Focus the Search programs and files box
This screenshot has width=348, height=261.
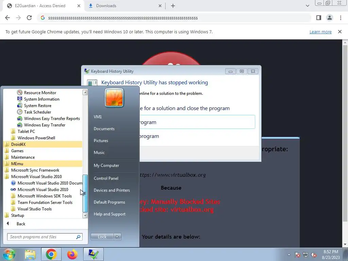[42, 237]
